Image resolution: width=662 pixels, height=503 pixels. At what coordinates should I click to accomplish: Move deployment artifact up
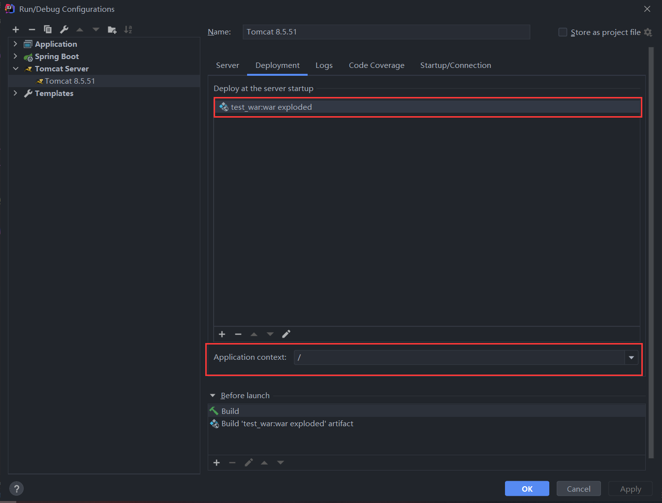254,334
